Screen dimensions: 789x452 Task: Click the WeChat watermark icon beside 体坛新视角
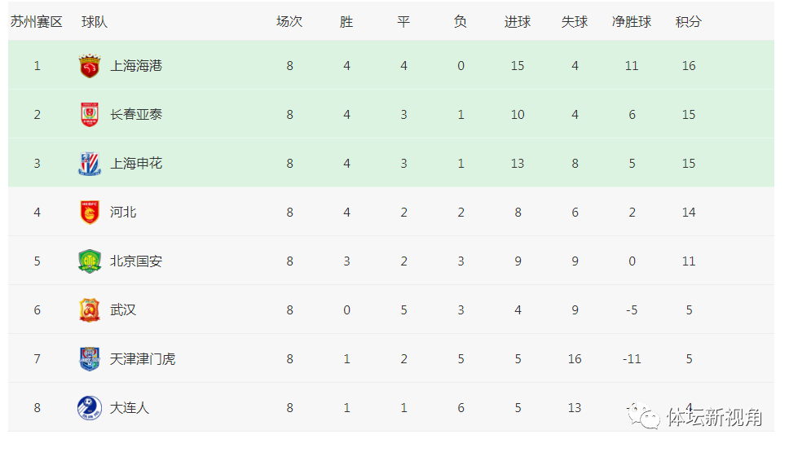pos(644,416)
